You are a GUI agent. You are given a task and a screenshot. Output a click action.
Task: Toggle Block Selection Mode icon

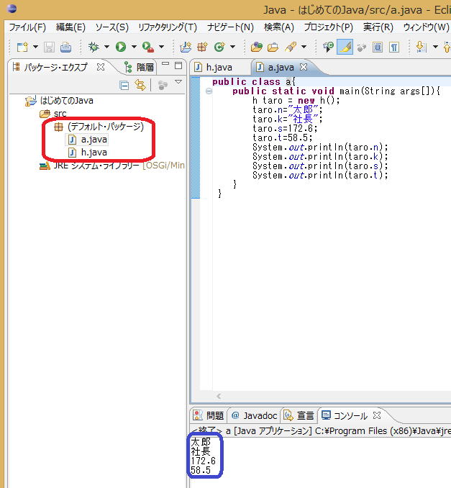coord(378,47)
